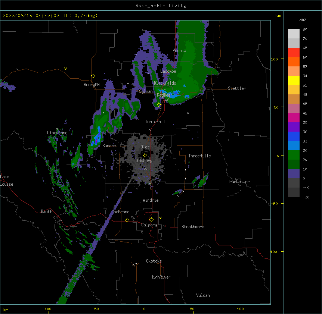Click the RedDeer city label
The image size is (322, 314).
click(164, 95)
